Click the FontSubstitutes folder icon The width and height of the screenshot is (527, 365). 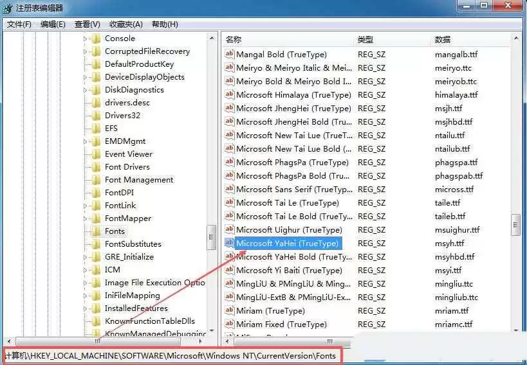pyautogui.click(x=96, y=244)
